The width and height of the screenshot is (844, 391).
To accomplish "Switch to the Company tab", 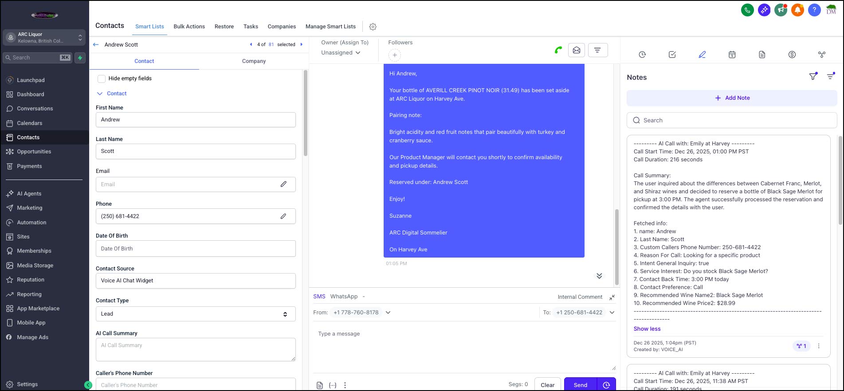I will 254,61.
